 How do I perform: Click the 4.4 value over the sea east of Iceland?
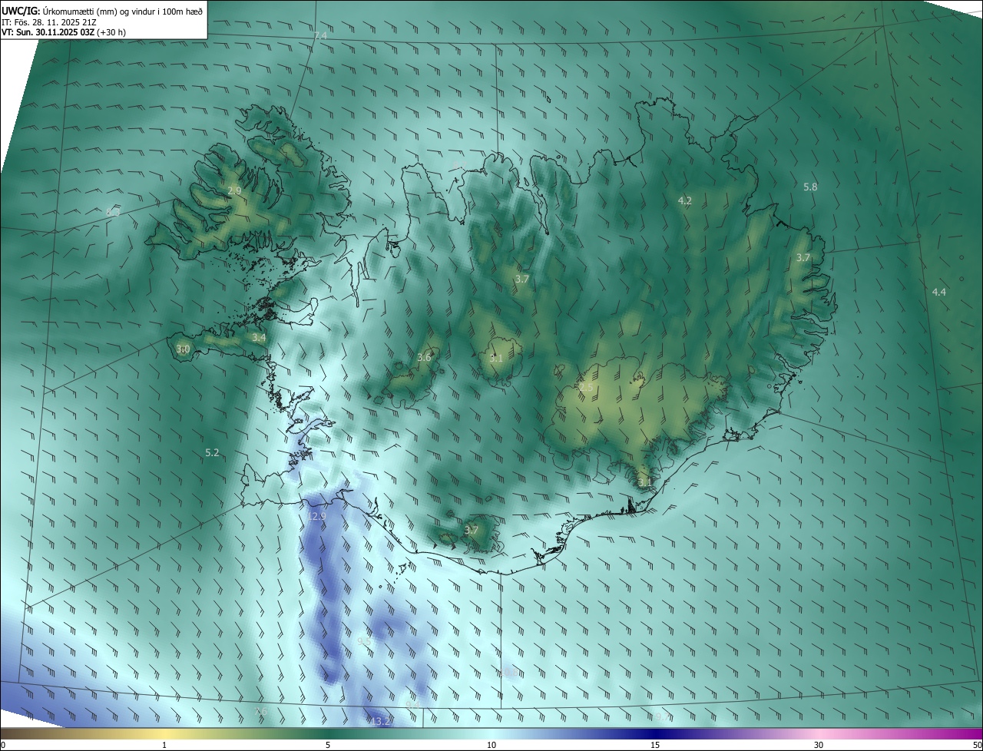point(939,292)
